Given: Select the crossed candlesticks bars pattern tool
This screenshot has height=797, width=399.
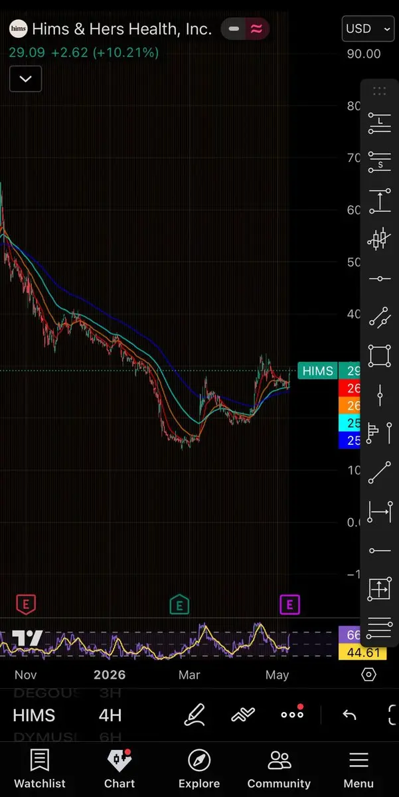Looking at the screenshot, I should coord(380,240).
